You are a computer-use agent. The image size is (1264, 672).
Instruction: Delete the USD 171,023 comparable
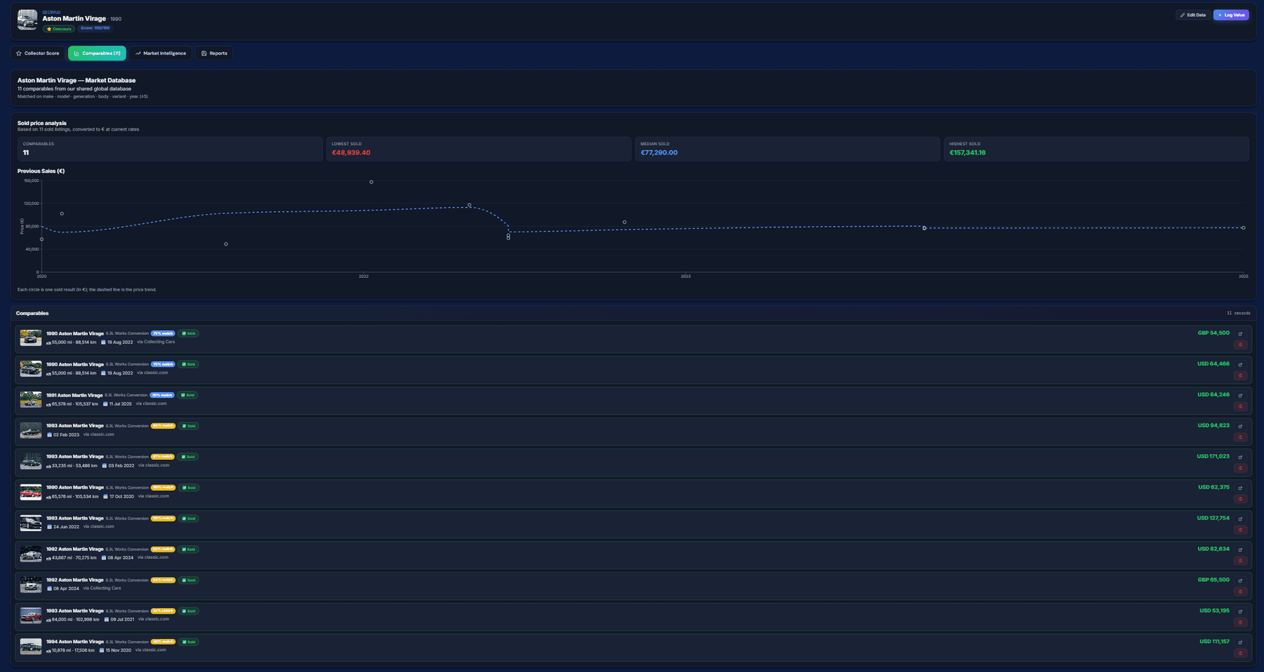1240,468
